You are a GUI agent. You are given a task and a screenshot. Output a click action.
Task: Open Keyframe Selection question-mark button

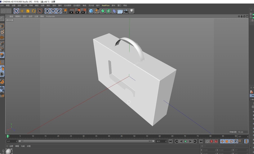click(x=216, y=141)
